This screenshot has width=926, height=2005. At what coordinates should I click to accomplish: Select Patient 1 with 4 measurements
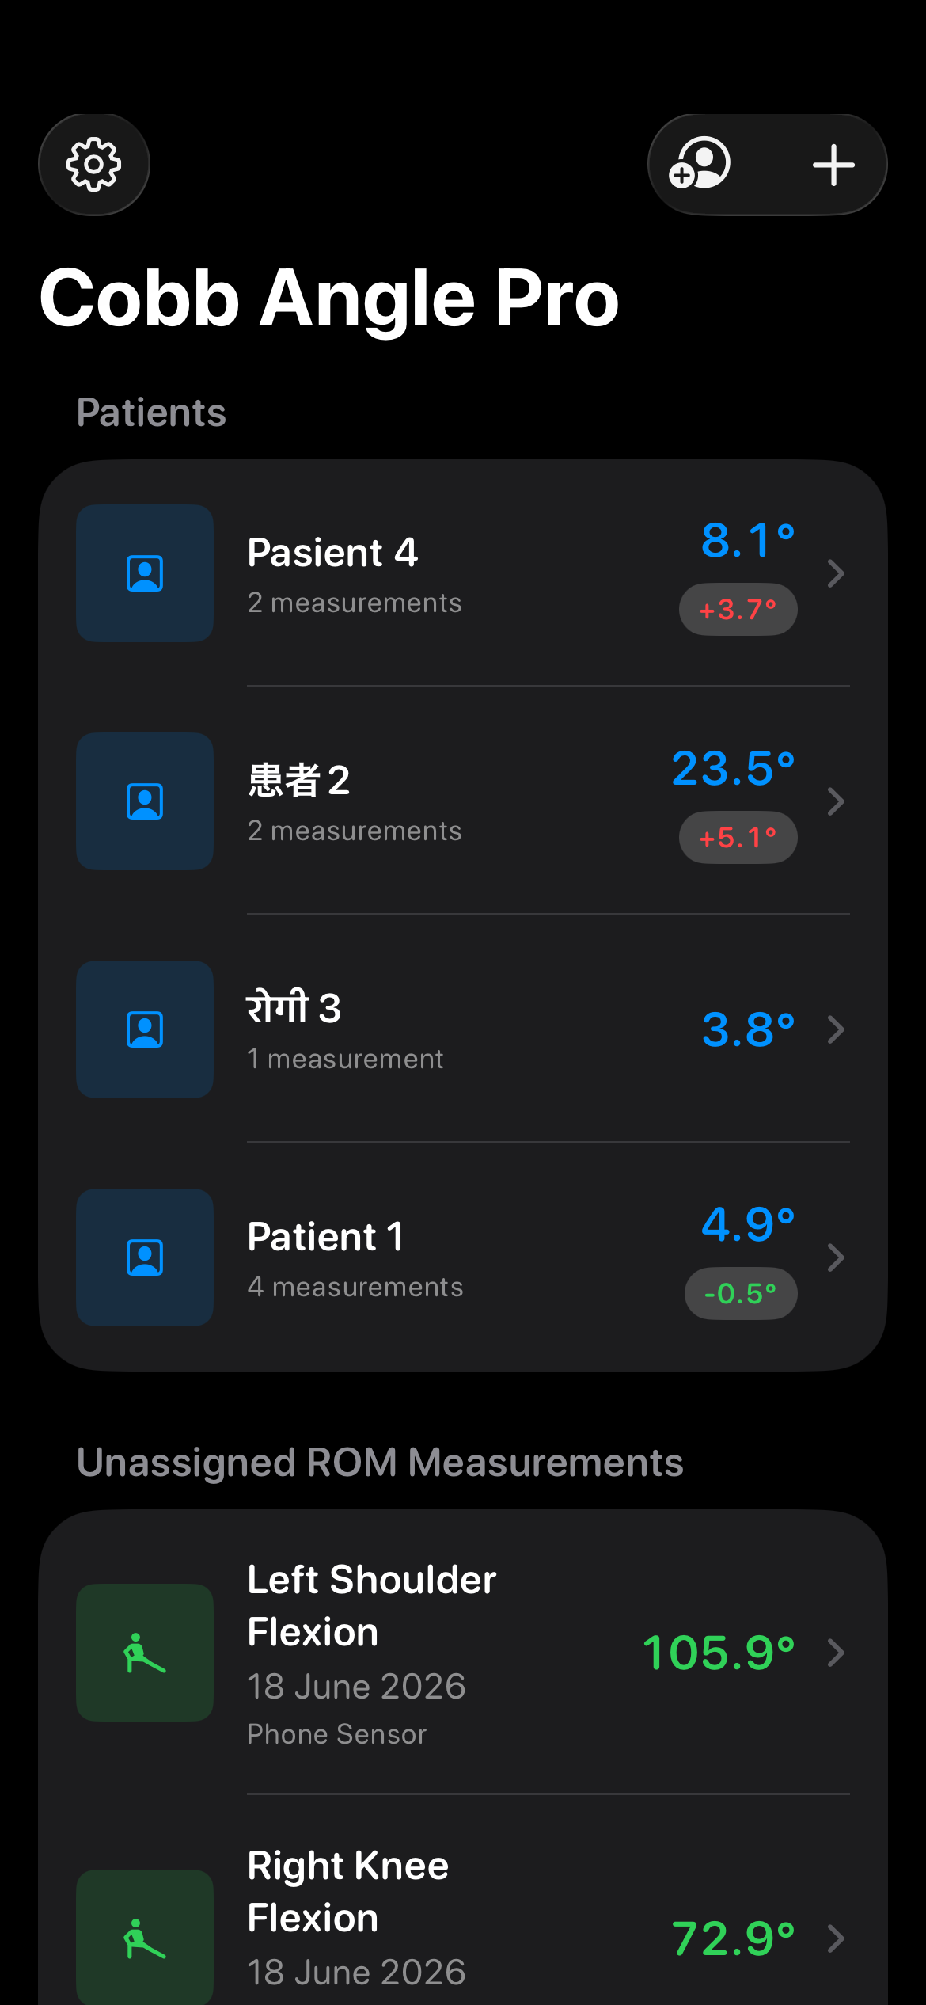point(463,1257)
